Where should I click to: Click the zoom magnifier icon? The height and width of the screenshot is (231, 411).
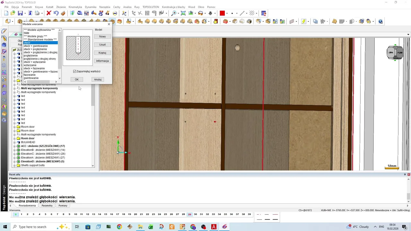pos(174,13)
